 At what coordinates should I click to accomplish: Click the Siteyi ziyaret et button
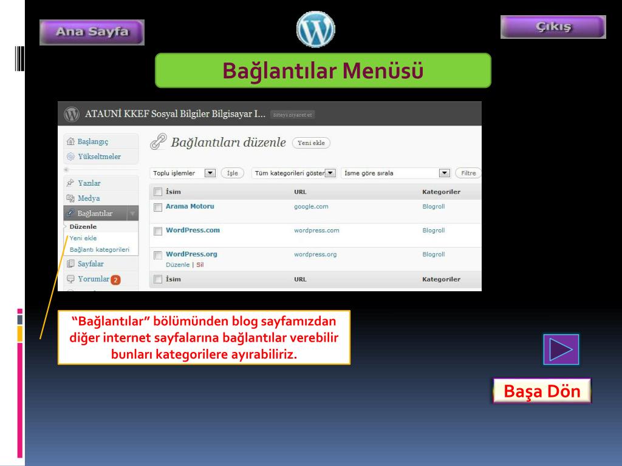[x=292, y=115]
